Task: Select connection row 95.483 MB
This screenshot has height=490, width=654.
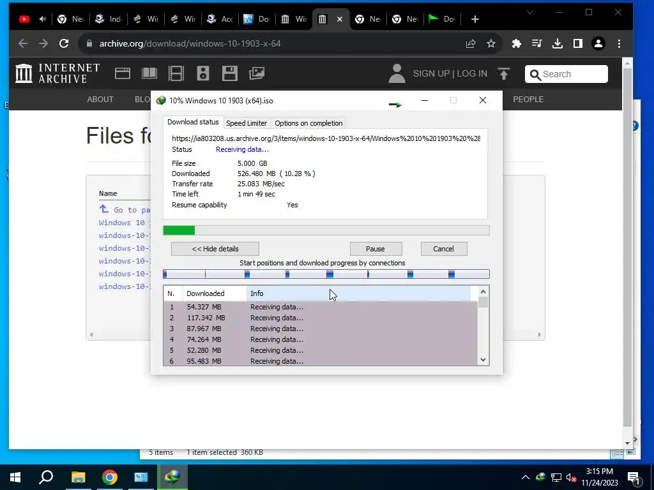Action: pyautogui.click(x=321, y=361)
